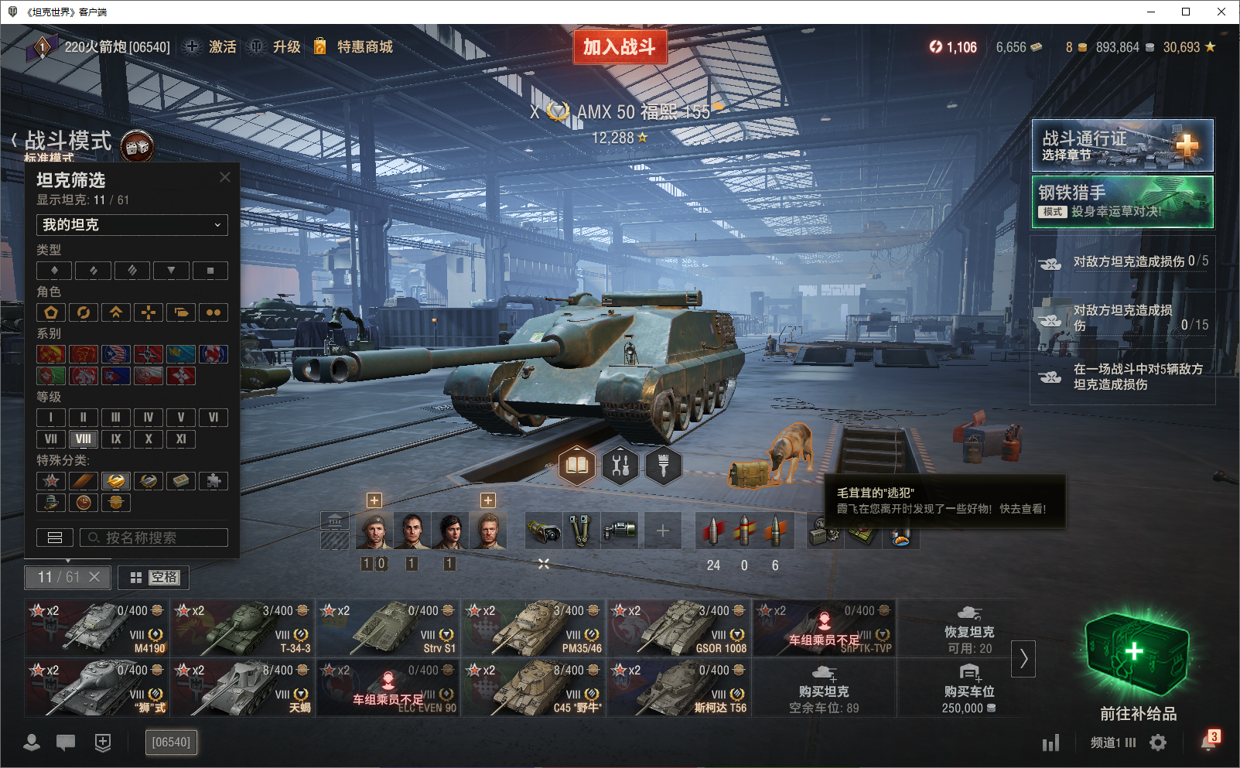Toggle the tier VIII filter
The height and width of the screenshot is (768, 1240).
[84, 439]
